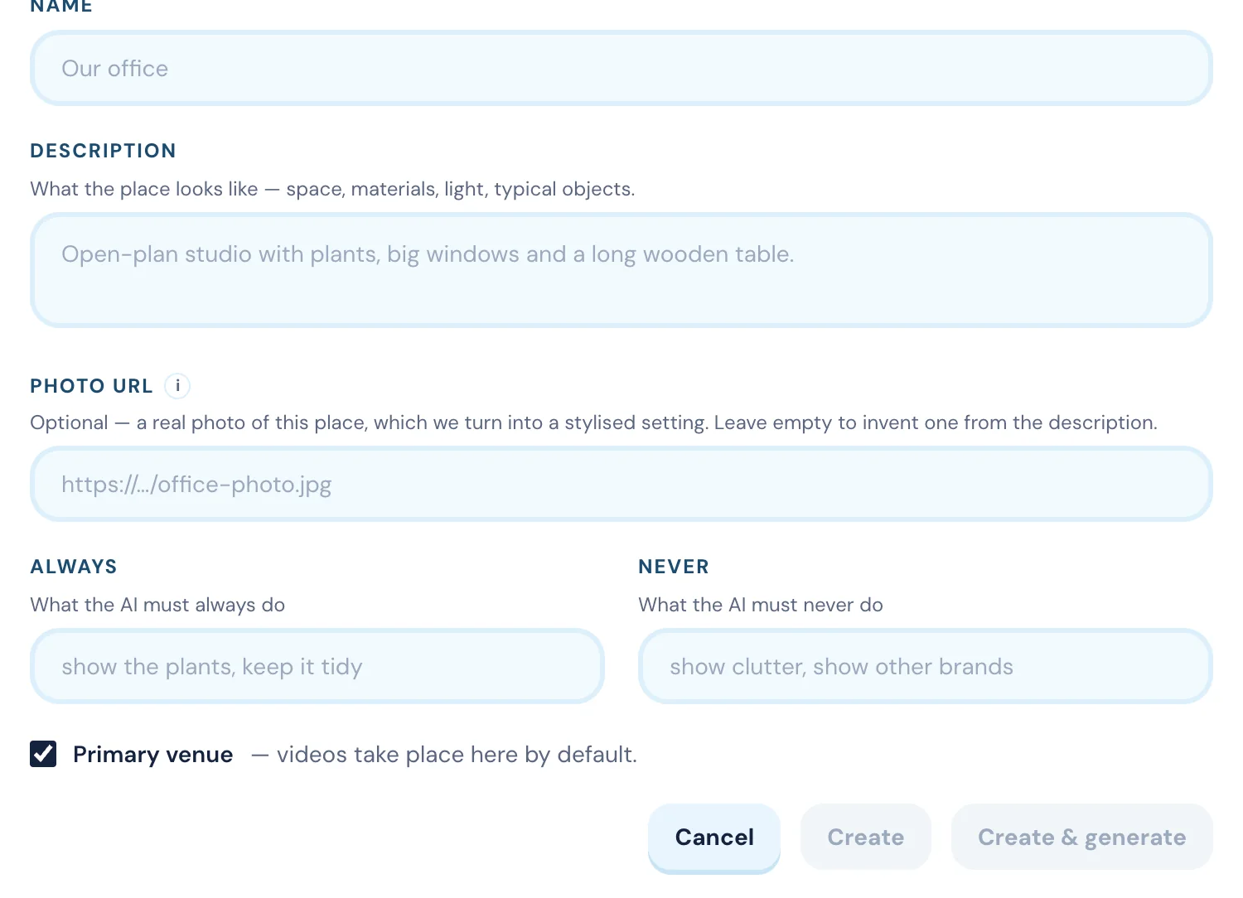Click the 'Primary venue' label text

point(153,755)
